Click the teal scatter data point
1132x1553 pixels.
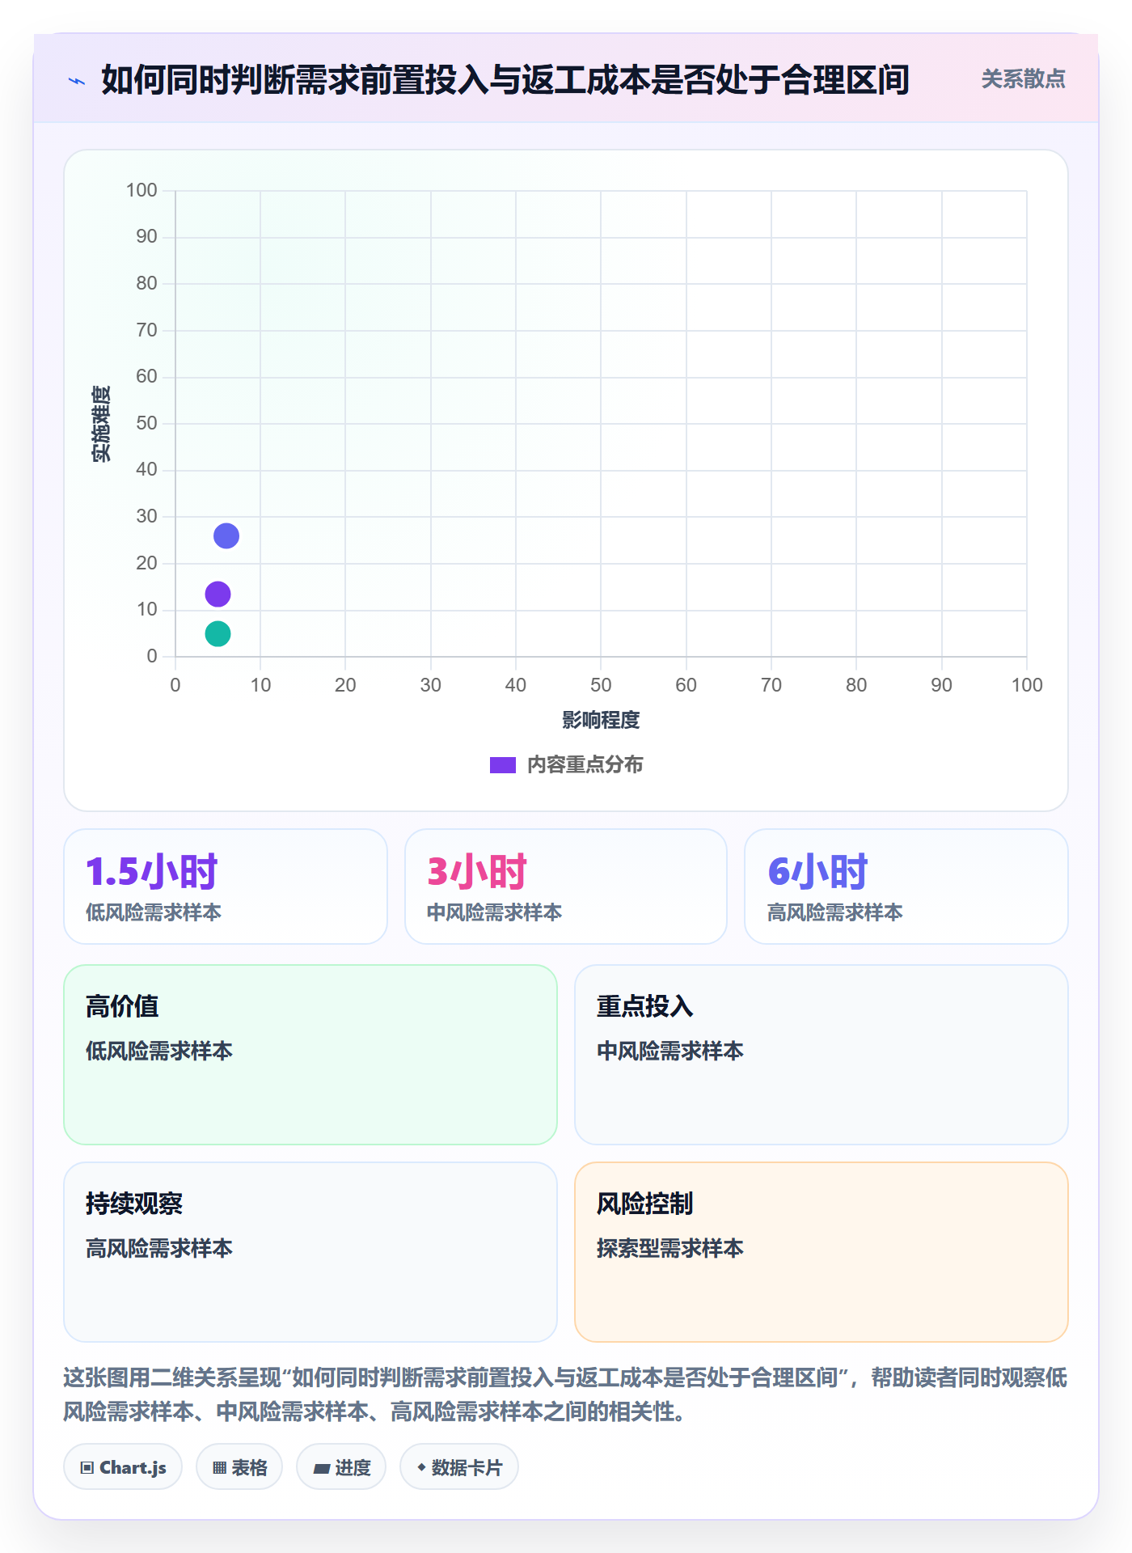coord(218,633)
